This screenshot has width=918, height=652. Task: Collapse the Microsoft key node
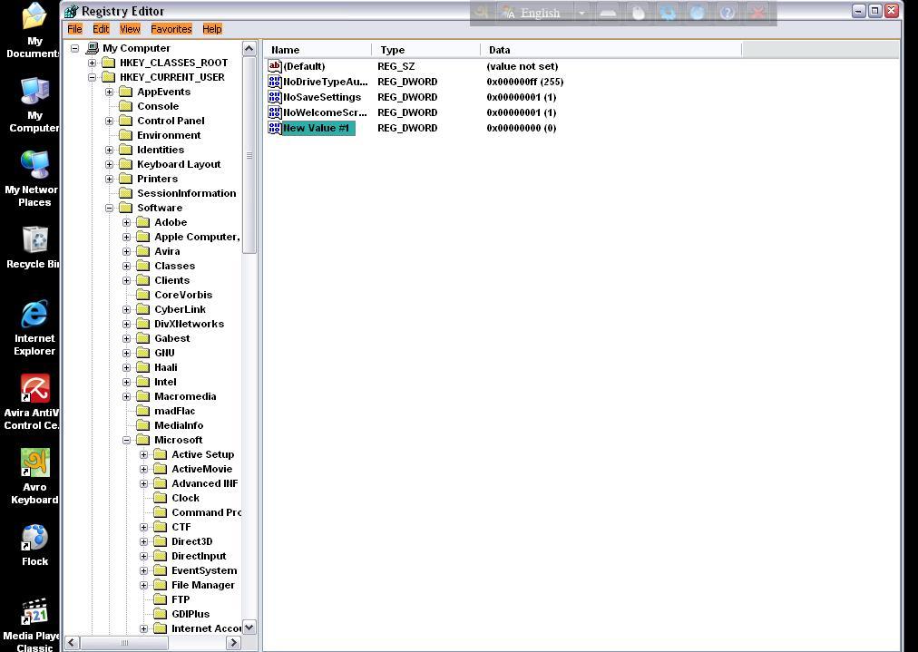click(127, 440)
